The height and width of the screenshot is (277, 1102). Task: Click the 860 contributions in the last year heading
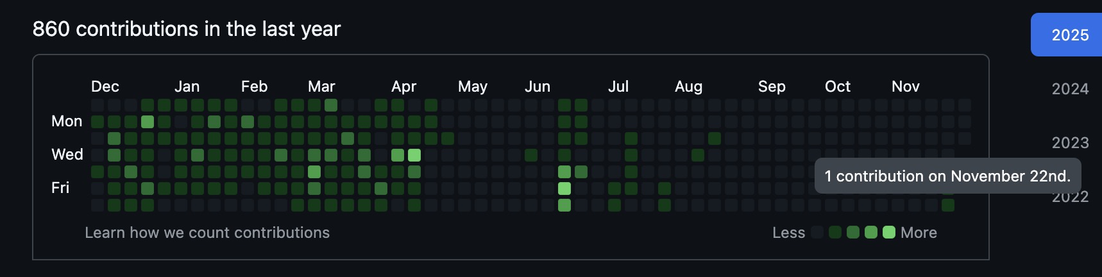tap(187, 29)
